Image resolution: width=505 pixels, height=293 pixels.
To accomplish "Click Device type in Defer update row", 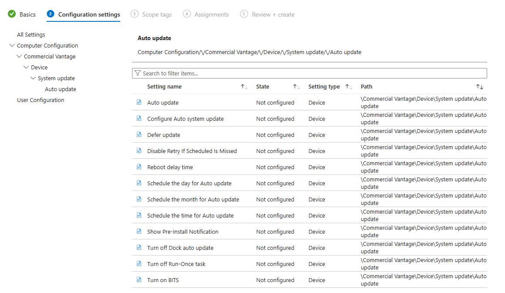I will (x=317, y=135).
